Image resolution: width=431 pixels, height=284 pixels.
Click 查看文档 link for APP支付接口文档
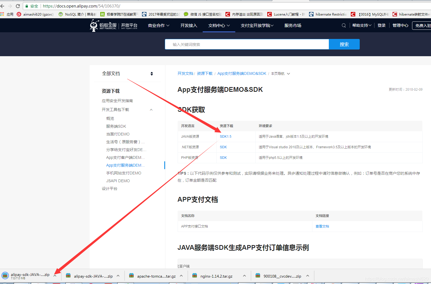(322, 226)
